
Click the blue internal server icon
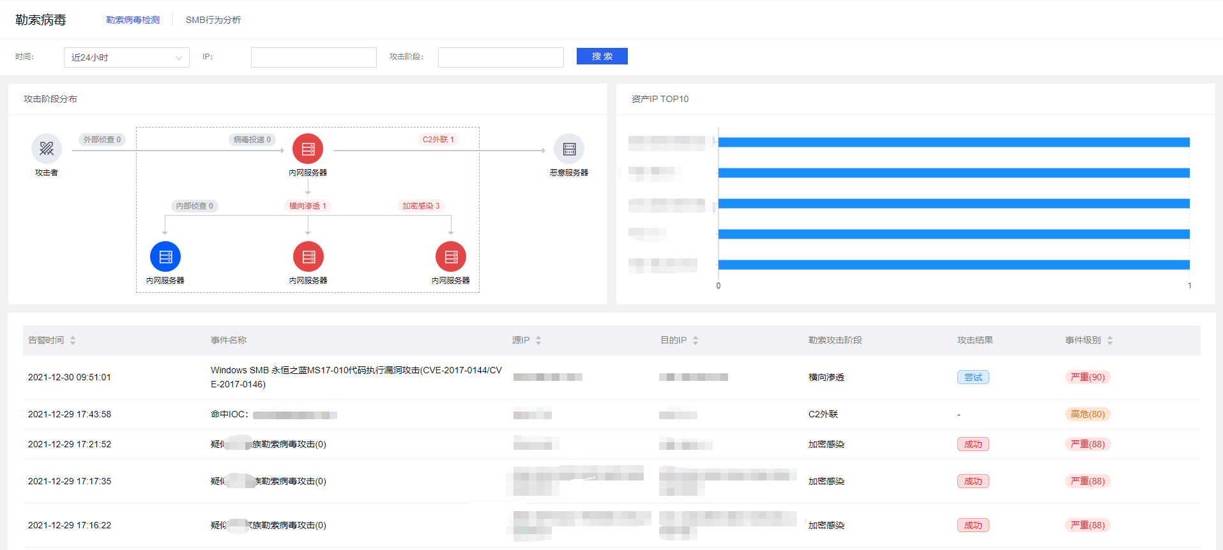point(165,256)
